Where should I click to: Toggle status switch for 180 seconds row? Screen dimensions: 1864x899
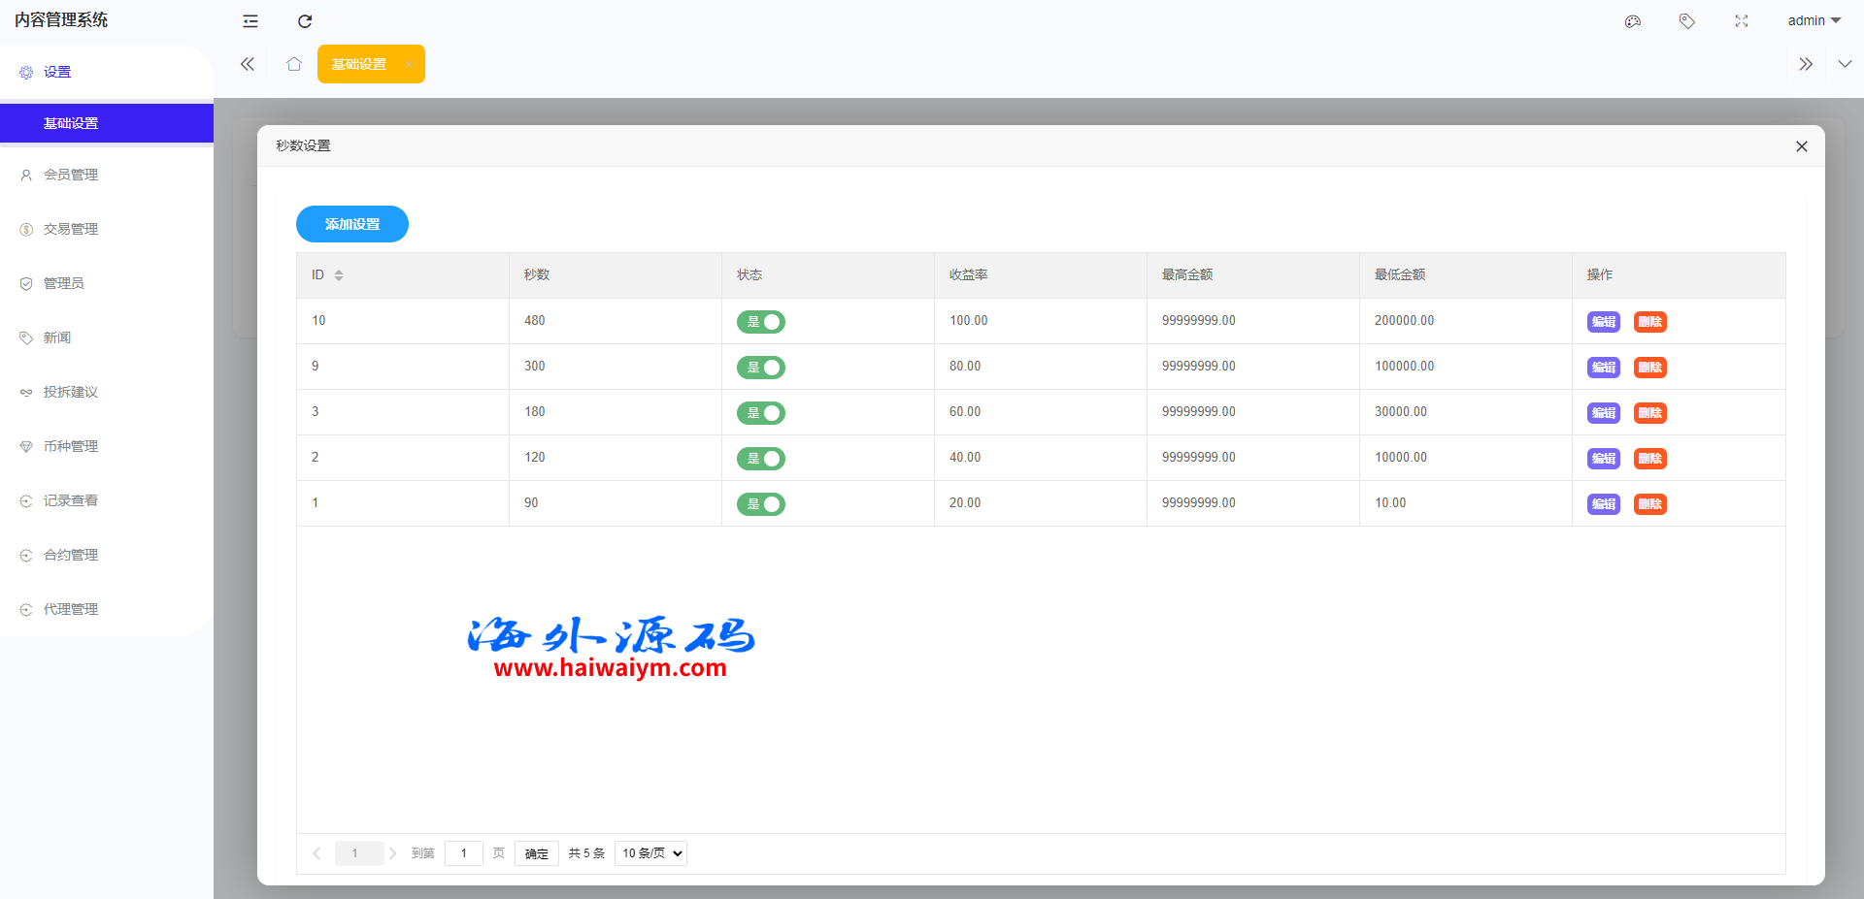point(761,413)
